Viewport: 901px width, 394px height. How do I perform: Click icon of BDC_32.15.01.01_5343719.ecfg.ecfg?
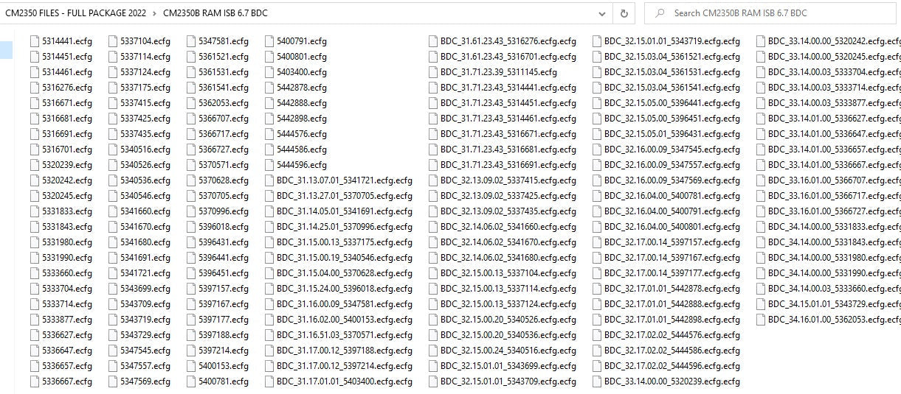pos(596,41)
